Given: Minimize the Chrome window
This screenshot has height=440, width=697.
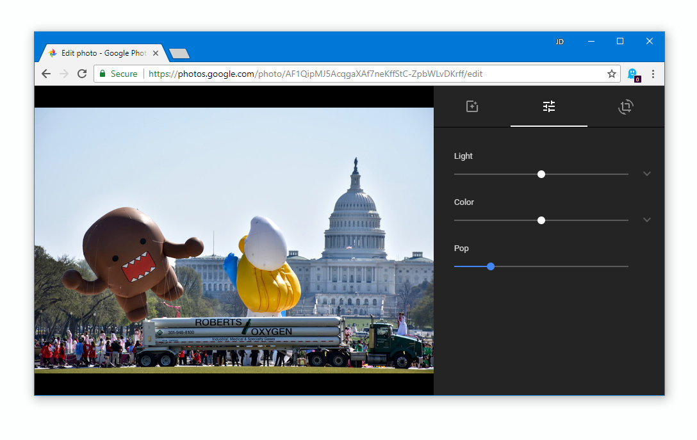Looking at the screenshot, I should [591, 42].
